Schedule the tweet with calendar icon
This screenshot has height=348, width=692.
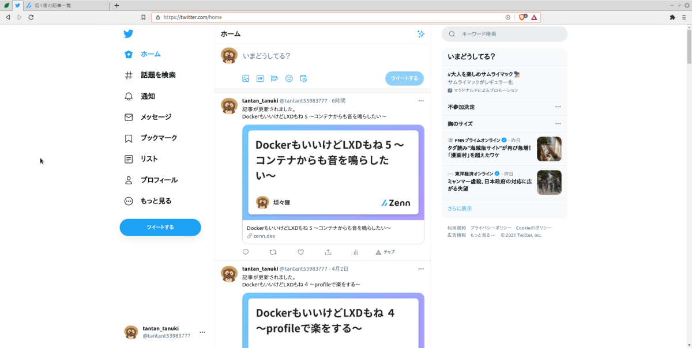(303, 78)
